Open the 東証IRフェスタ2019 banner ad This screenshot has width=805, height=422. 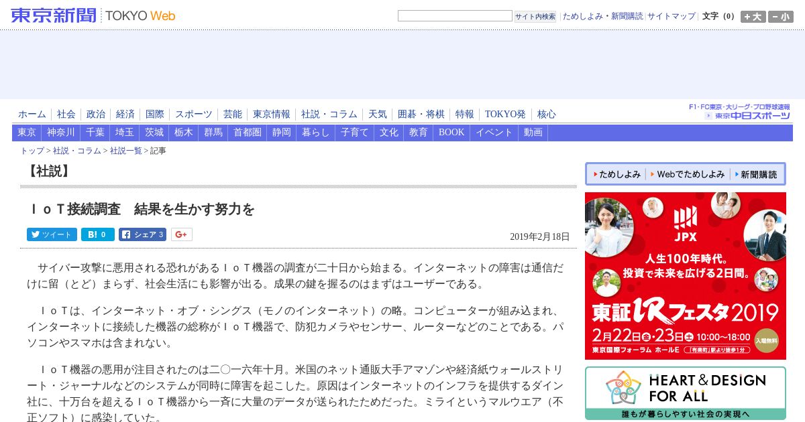[685, 276]
